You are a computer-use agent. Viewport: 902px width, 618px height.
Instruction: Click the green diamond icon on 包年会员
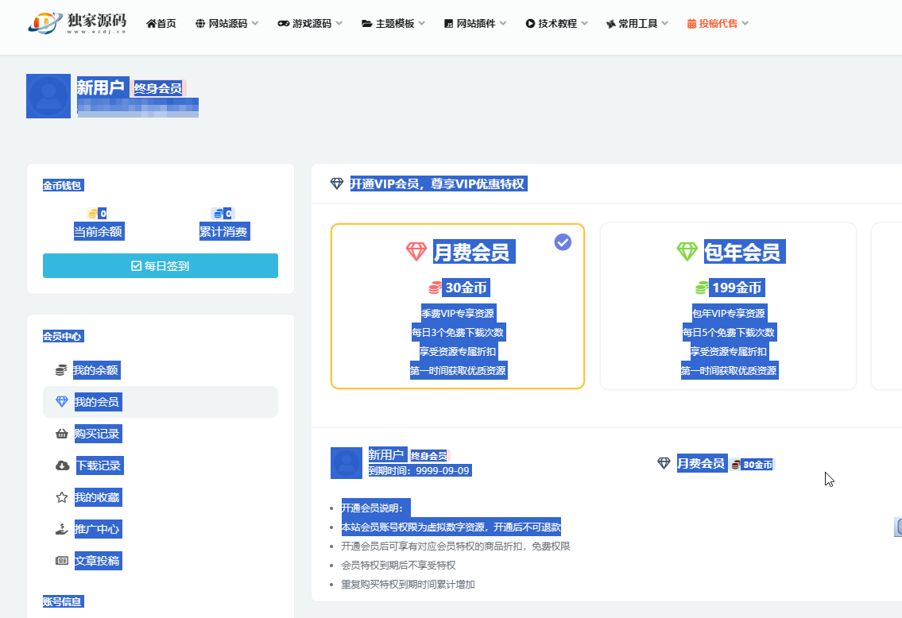687,252
